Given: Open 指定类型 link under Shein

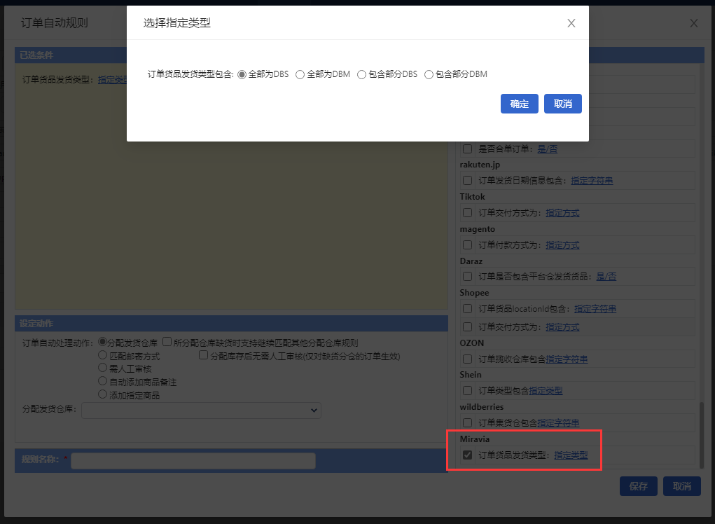Looking at the screenshot, I should 546,391.
